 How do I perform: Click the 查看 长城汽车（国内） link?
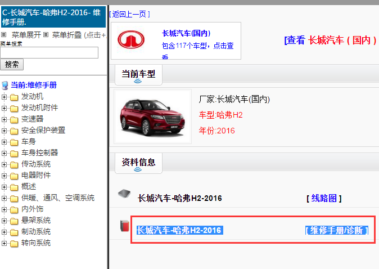330,40
